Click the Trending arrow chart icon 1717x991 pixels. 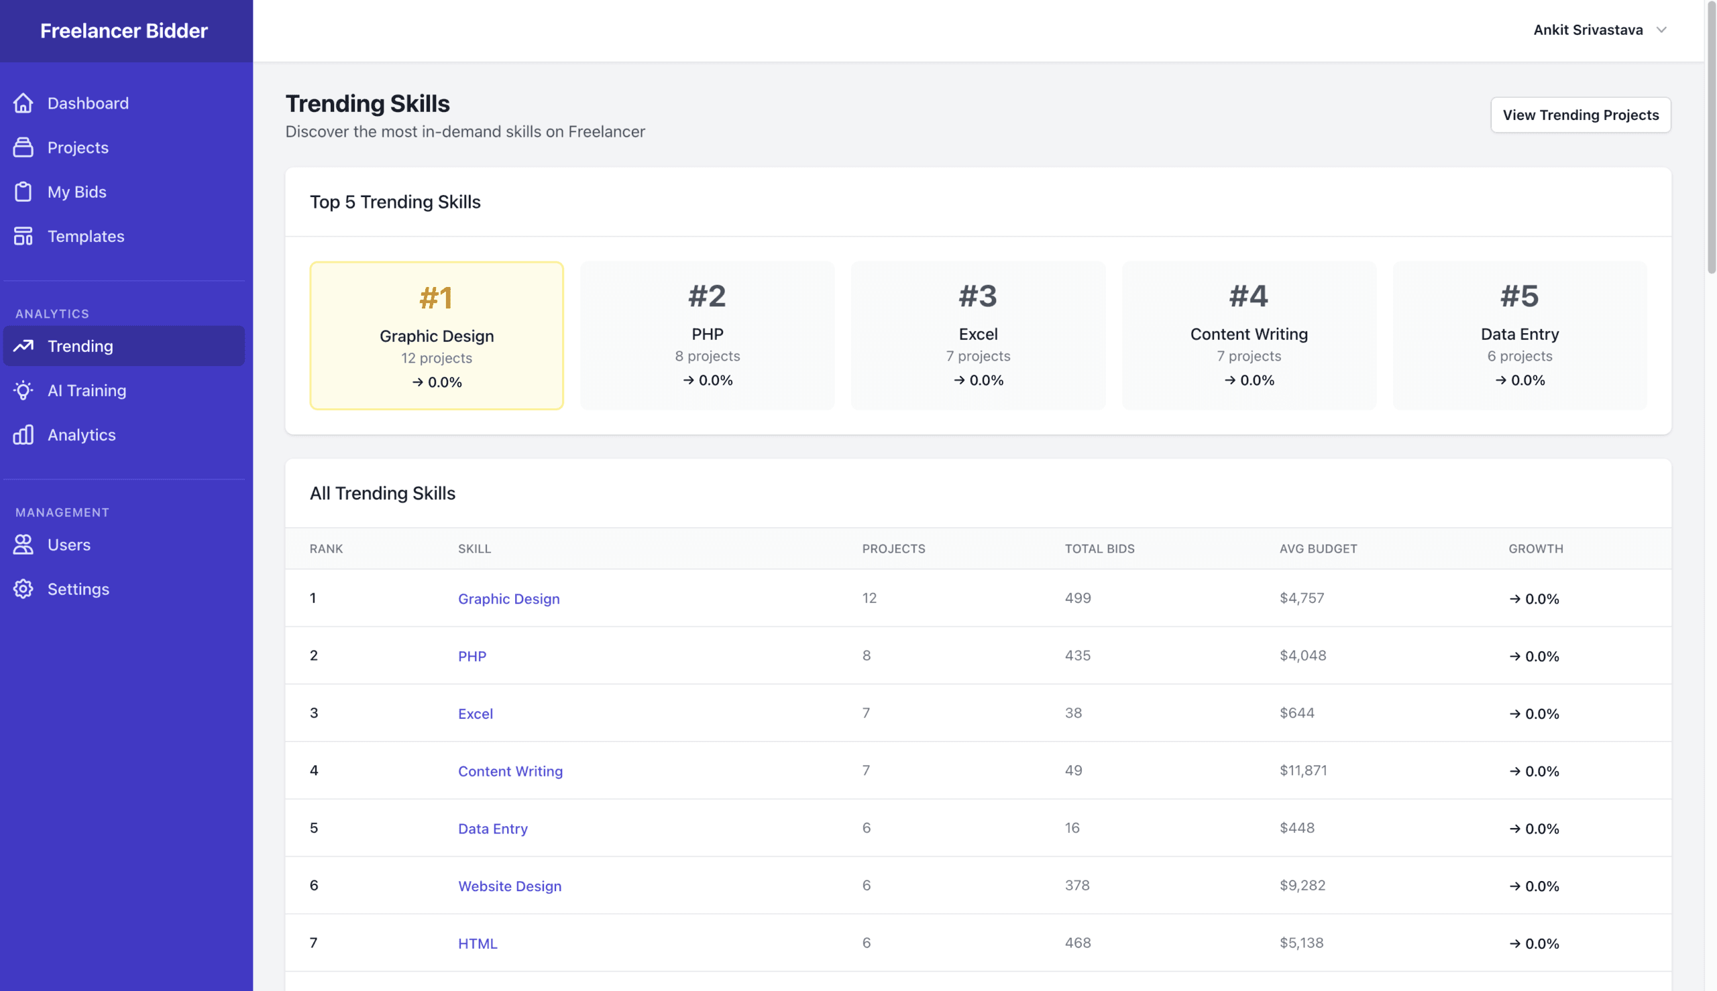click(x=23, y=346)
